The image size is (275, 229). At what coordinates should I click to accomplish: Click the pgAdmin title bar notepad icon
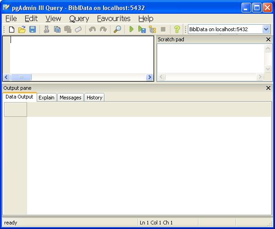click(x=6, y=7)
